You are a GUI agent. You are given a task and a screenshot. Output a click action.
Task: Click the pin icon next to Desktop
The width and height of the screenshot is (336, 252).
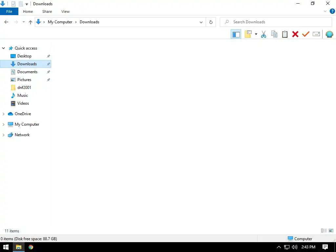pos(49,56)
